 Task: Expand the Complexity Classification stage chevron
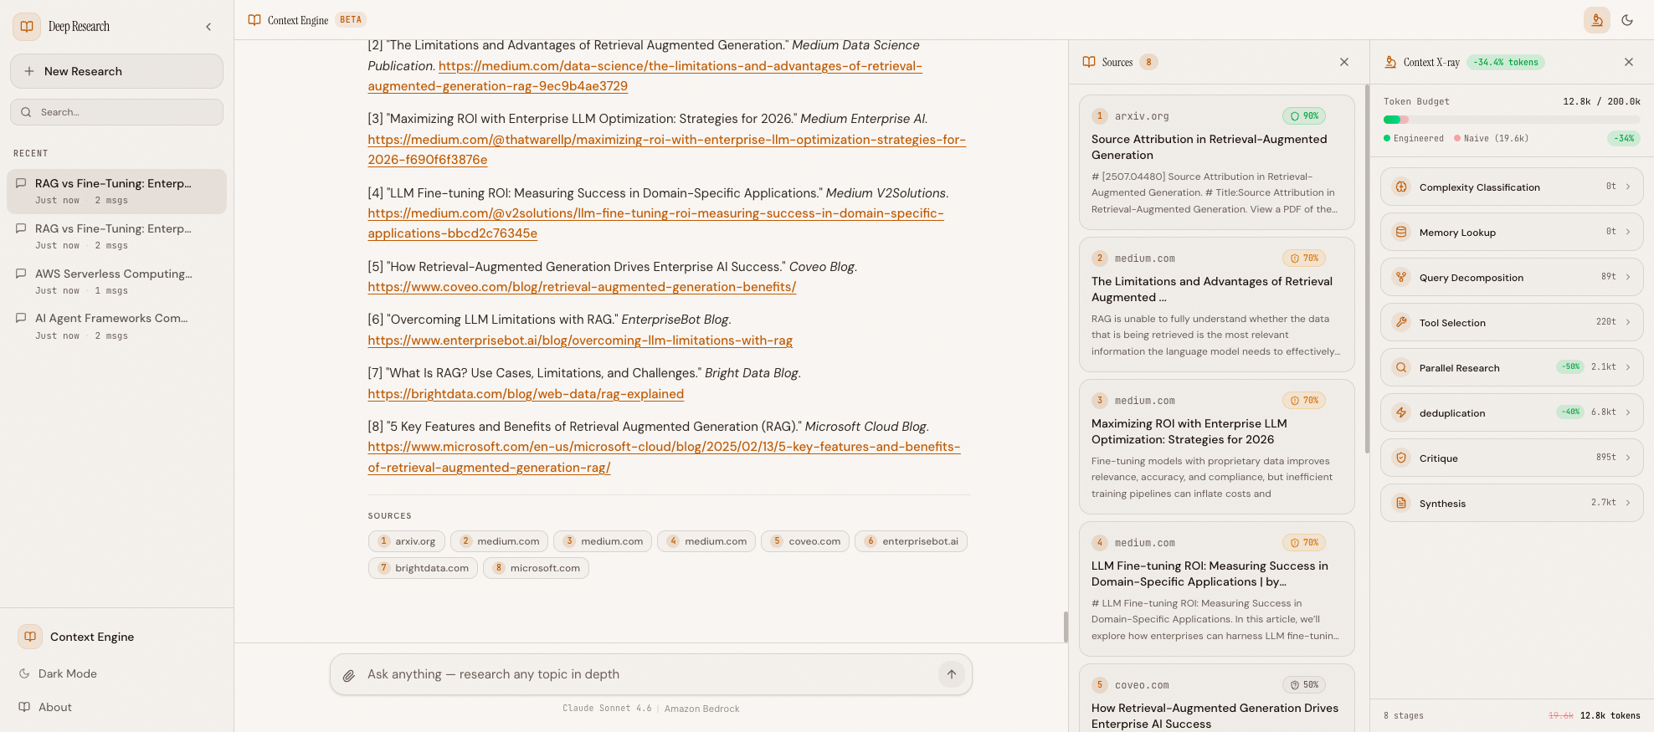click(1628, 187)
